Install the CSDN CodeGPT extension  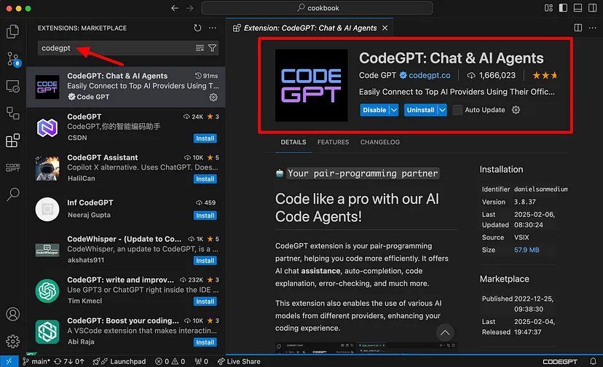205,138
